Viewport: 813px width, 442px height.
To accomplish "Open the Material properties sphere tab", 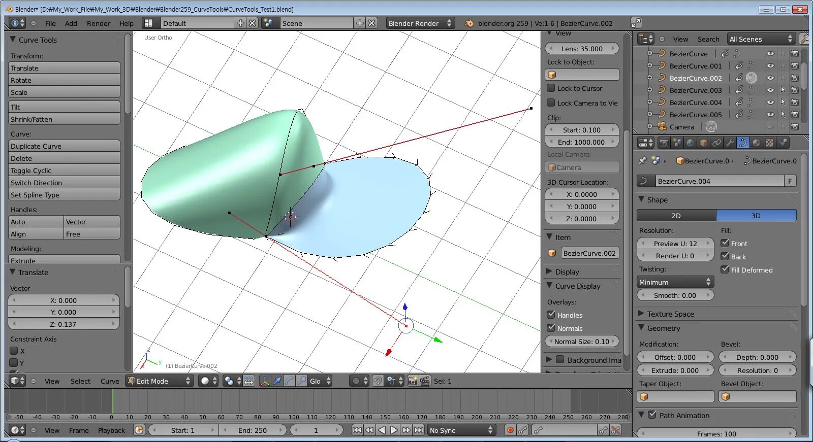I will tap(756, 143).
